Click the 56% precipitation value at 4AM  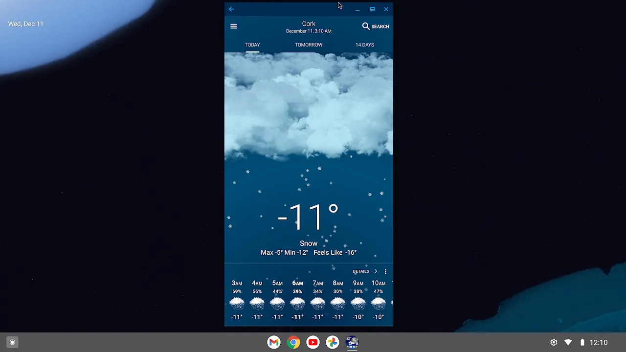tap(257, 291)
